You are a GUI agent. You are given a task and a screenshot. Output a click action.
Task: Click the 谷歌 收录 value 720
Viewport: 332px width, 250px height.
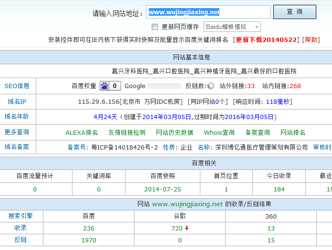click(x=177, y=228)
